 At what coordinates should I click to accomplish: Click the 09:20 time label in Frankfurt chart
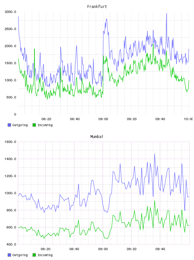[x=132, y=119]
